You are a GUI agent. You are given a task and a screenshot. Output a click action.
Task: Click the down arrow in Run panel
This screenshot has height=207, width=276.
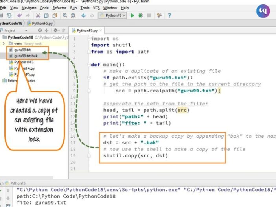click(8, 198)
